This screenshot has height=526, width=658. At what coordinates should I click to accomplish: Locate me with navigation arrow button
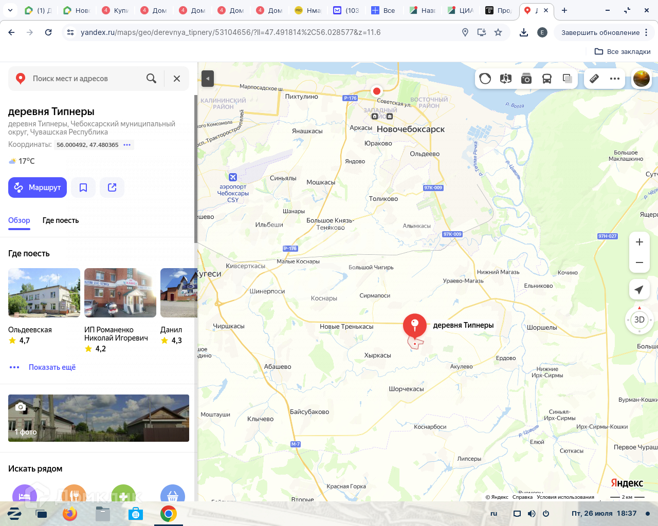639,290
